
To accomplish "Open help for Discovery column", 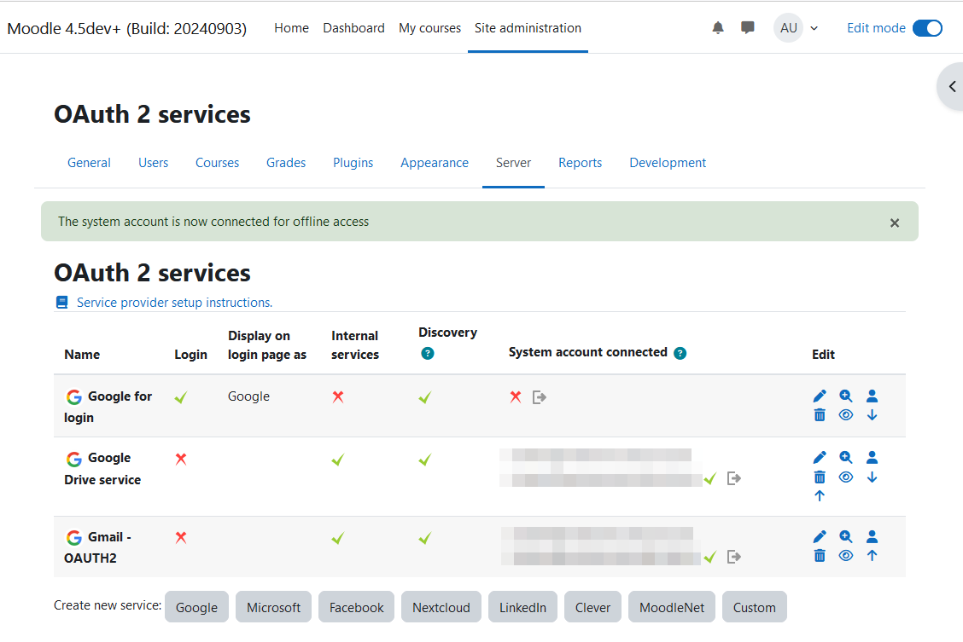I will (x=428, y=353).
